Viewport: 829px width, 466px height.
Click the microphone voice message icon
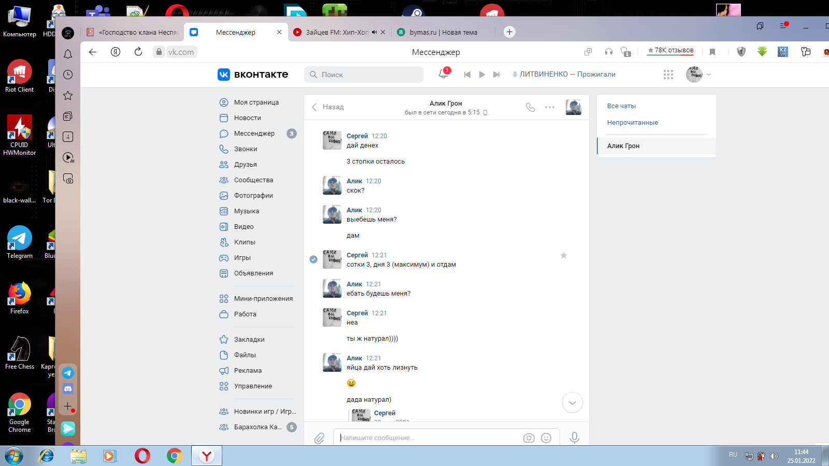coord(574,438)
